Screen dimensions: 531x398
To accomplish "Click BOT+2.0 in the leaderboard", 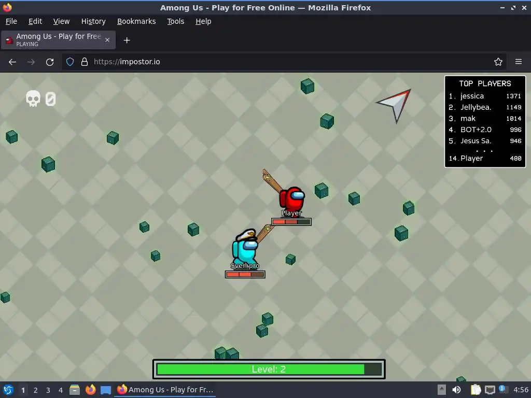I will point(485,130).
